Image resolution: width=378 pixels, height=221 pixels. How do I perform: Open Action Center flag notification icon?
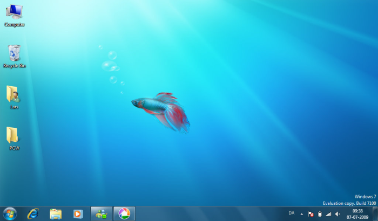[x=310, y=214]
